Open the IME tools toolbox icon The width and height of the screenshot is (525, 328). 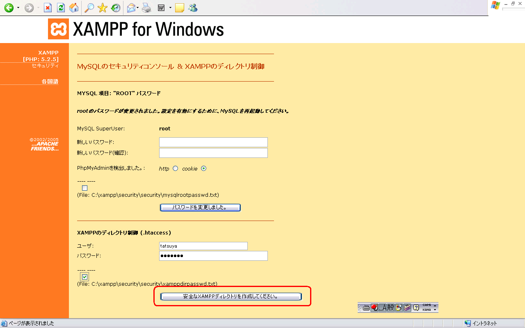(407, 307)
